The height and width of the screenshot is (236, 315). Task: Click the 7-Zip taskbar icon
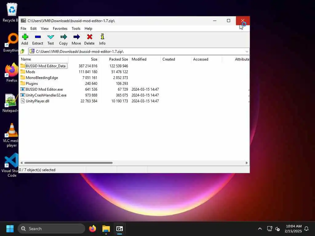point(120,229)
